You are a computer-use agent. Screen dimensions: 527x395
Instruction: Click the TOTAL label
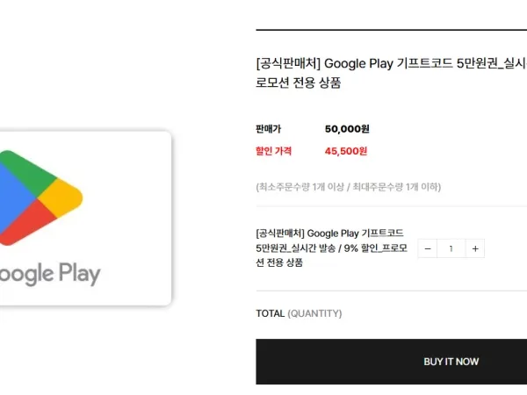coord(270,313)
